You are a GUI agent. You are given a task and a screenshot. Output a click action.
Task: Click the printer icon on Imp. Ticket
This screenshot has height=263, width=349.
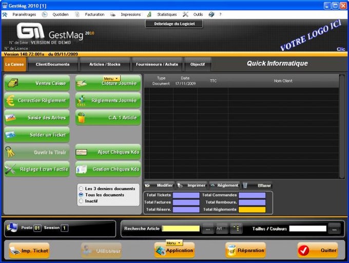point(15,251)
